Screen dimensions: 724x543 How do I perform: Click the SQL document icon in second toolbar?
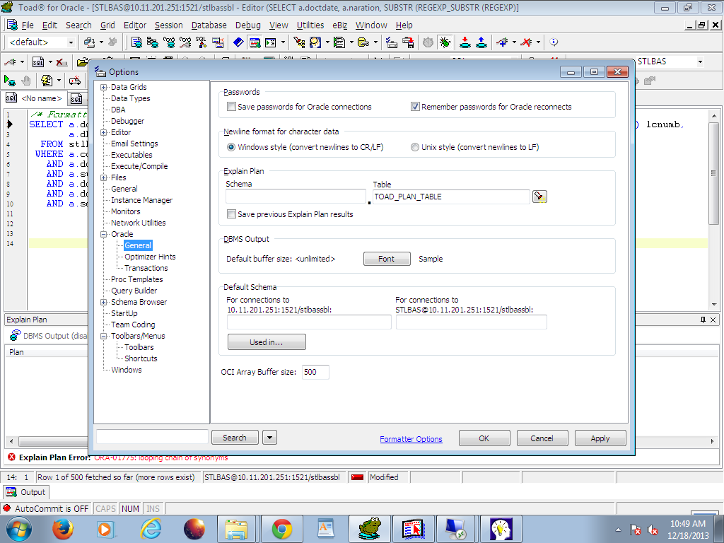coord(38,62)
